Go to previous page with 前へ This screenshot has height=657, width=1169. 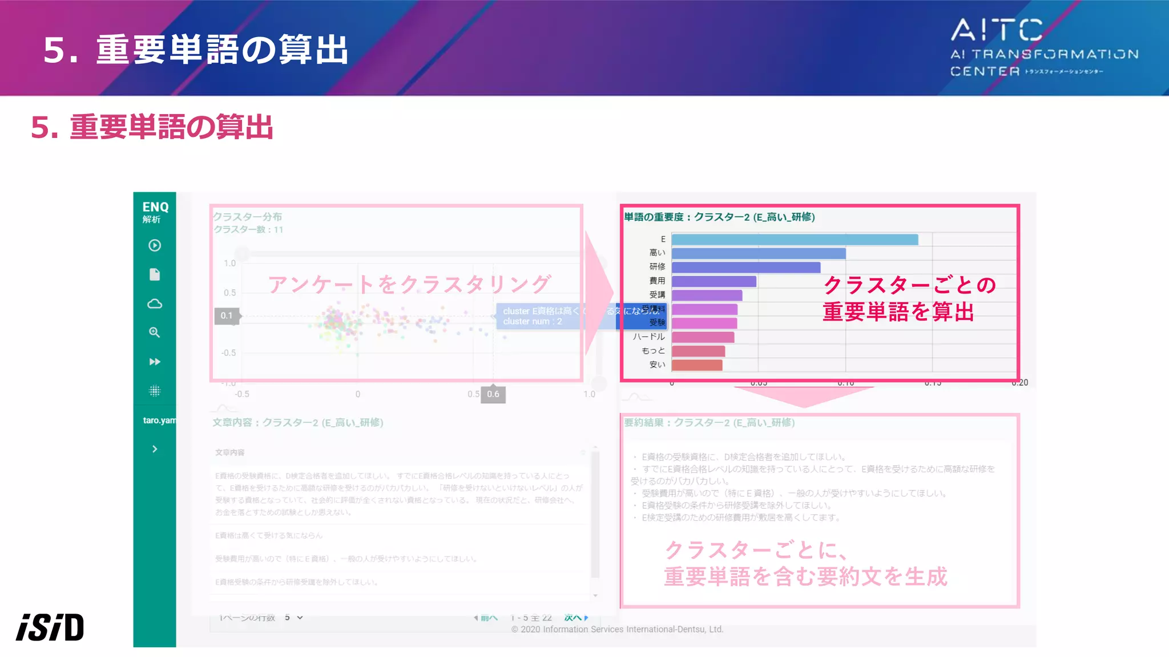[x=486, y=618]
